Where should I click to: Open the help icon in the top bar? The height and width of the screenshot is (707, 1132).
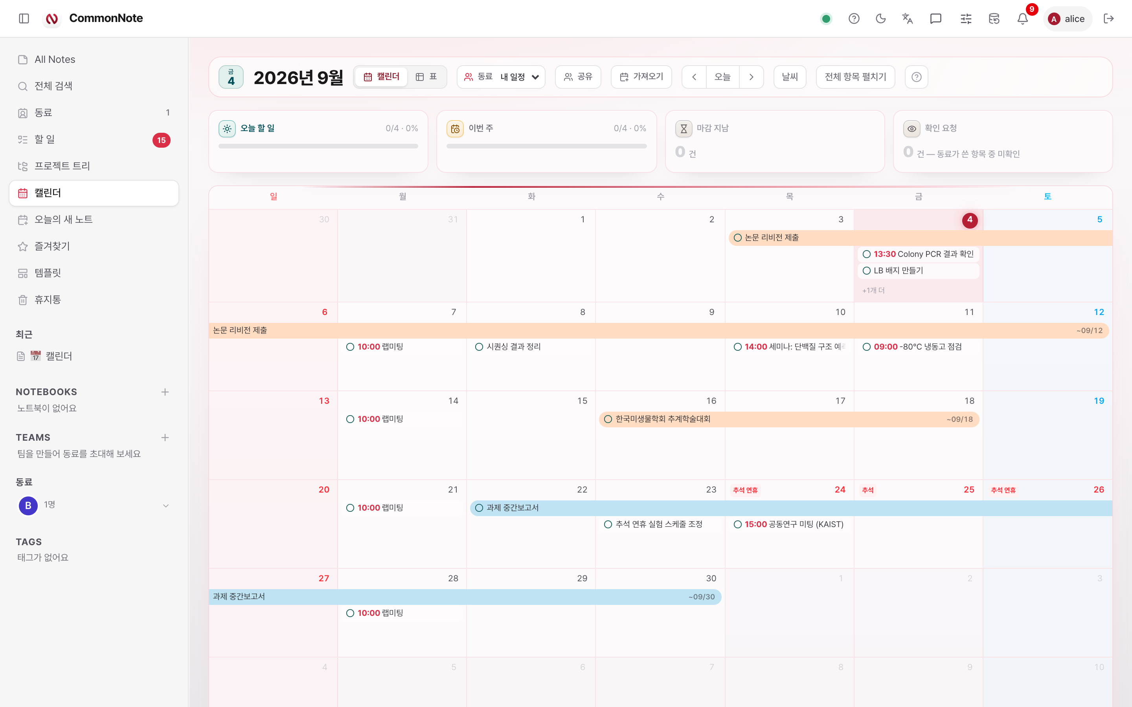coord(854,19)
